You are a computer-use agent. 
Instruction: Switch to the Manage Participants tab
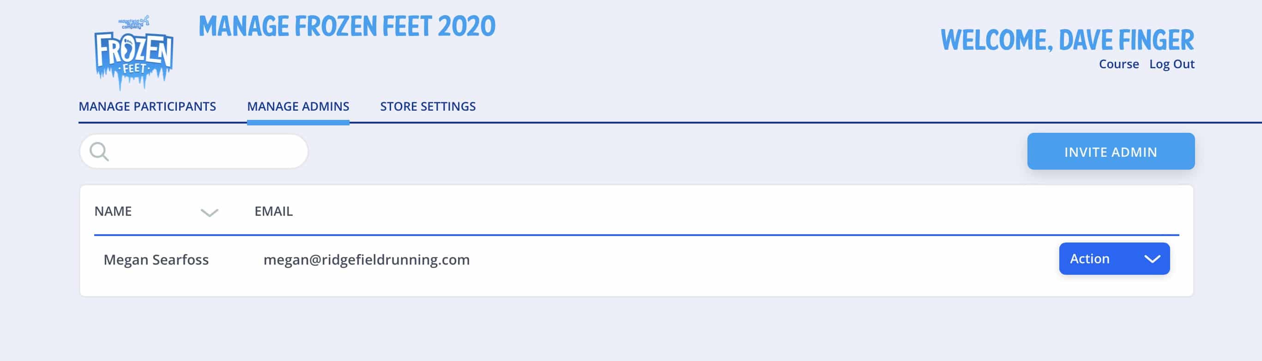[x=147, y=107]
